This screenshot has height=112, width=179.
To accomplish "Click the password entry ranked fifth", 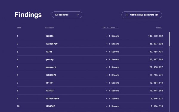I will (x=51, y=67).
